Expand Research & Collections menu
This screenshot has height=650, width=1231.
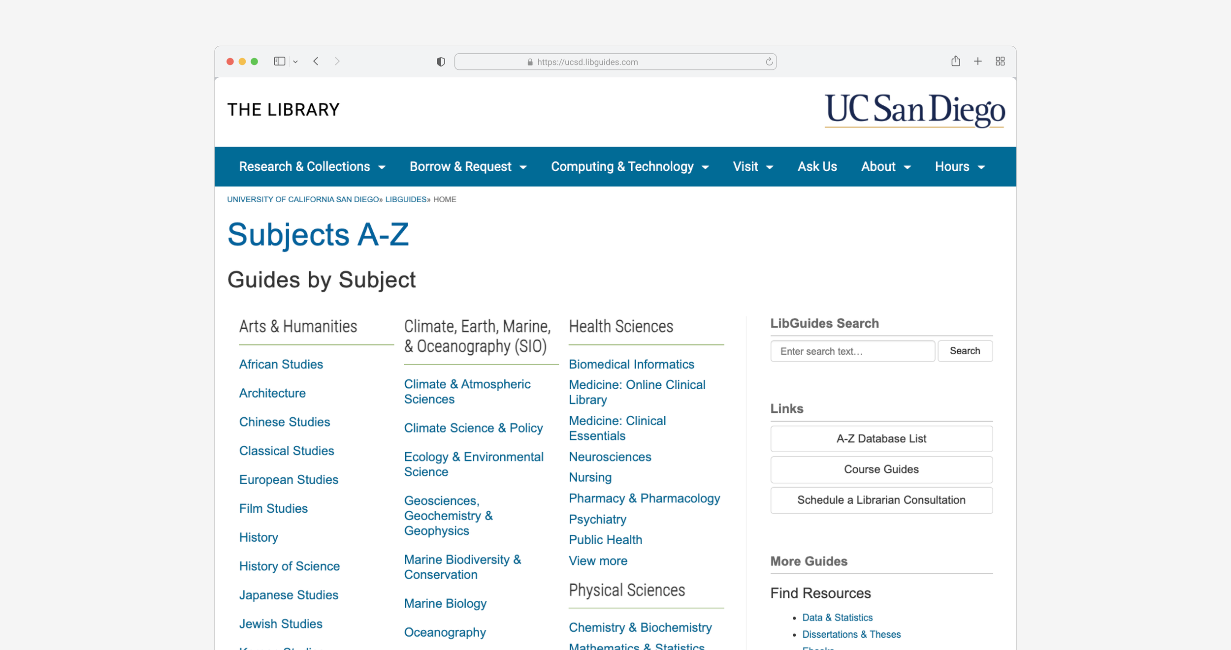pos(312,167)
